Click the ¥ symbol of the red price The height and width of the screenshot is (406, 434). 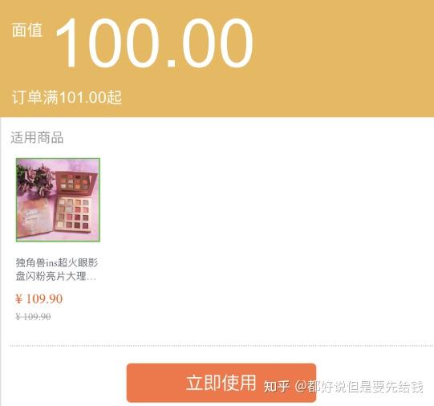point(18,299)
